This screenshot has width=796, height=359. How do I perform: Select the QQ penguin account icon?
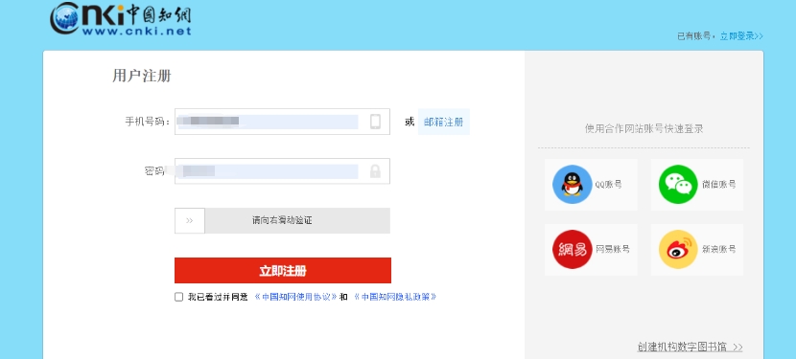(x=573, y=185)
